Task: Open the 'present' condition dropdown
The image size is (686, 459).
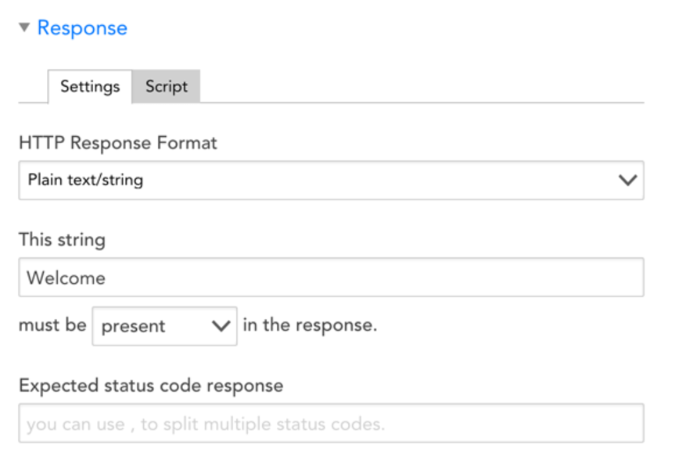Action: coord(164,326)
